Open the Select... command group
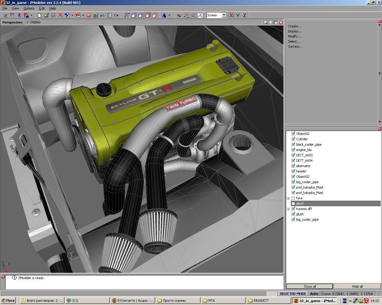This screenshot has width=382, height=305. (294, 41)
